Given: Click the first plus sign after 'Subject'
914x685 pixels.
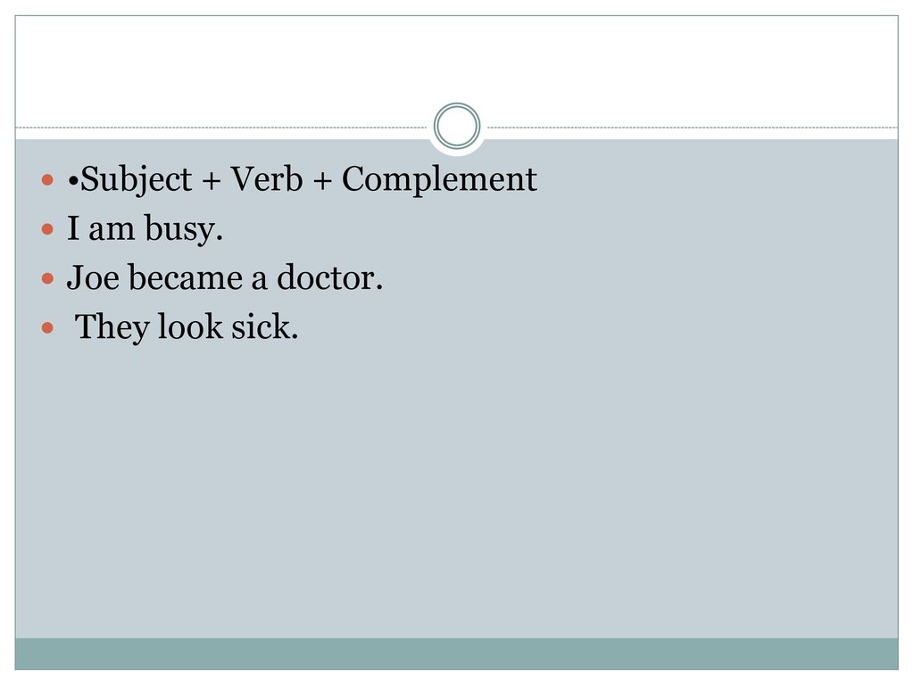Looking at the screenshot, I should tap(211, 180).
